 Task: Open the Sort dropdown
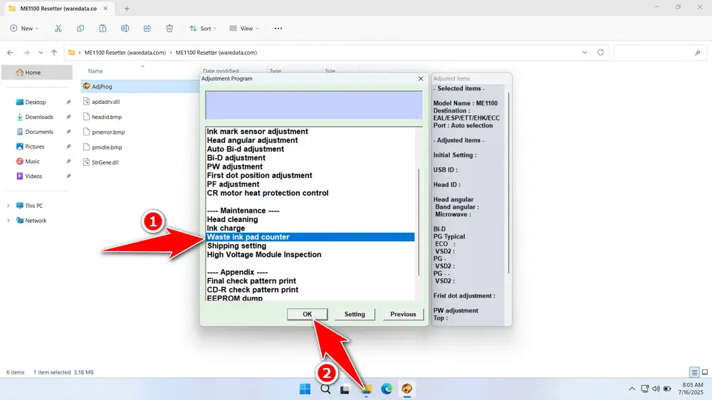coord(203,28)
